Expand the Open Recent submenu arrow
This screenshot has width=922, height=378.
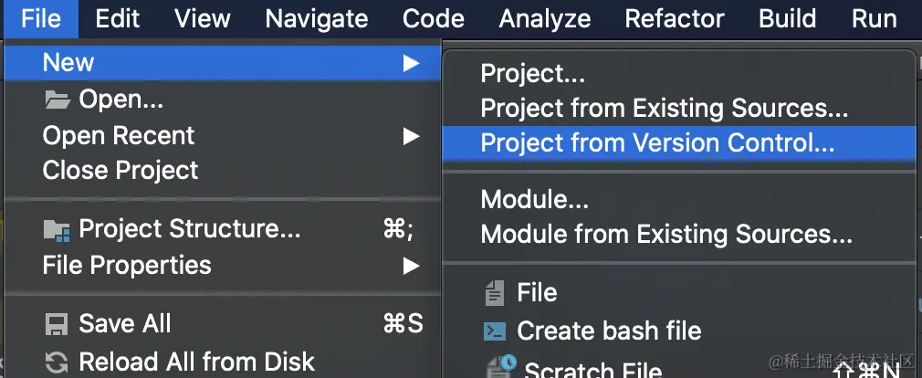coord(411,136)
